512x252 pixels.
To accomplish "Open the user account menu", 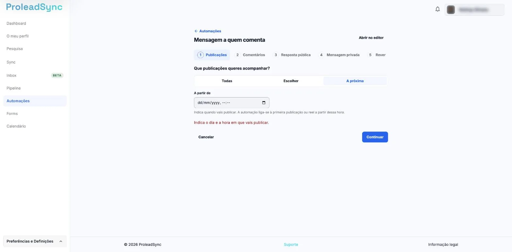I will tap(474, 10).
